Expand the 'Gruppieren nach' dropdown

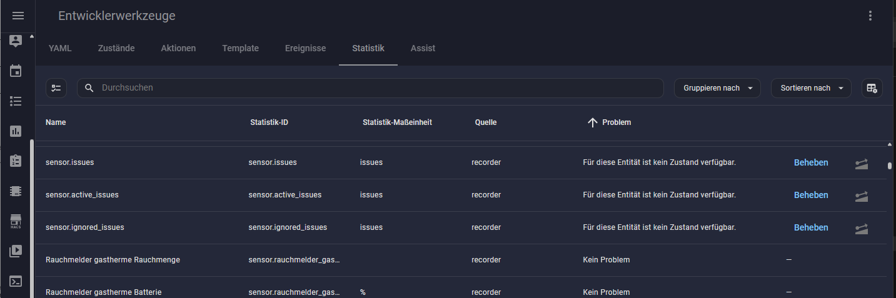coord(717,88)
